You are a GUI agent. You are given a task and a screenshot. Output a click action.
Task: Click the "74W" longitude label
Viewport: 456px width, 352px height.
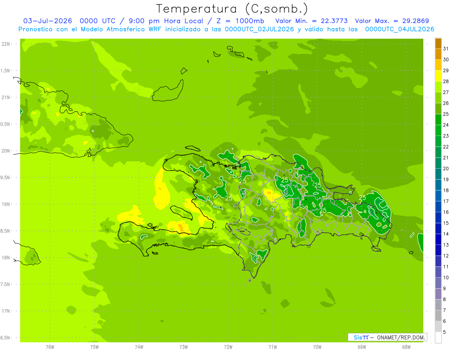139,347
